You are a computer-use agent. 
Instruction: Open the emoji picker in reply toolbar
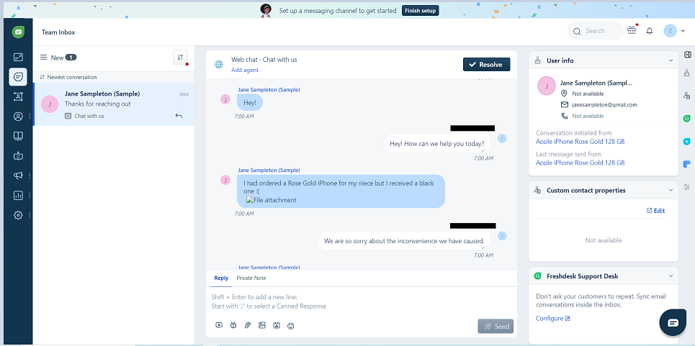[x=291, y=326]
